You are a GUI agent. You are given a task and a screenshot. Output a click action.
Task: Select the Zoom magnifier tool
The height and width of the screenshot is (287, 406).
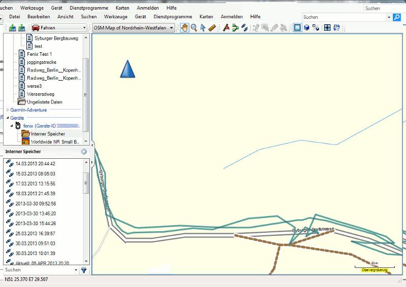(x=194, y=28)
